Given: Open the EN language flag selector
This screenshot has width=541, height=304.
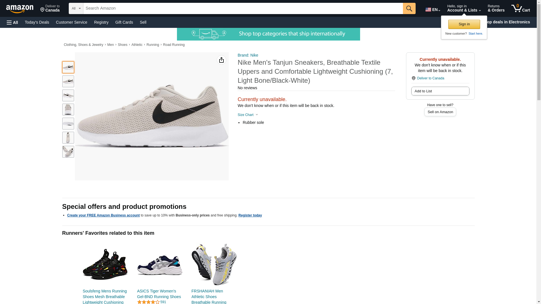Looking at the screenshot, I should (433, 10).
